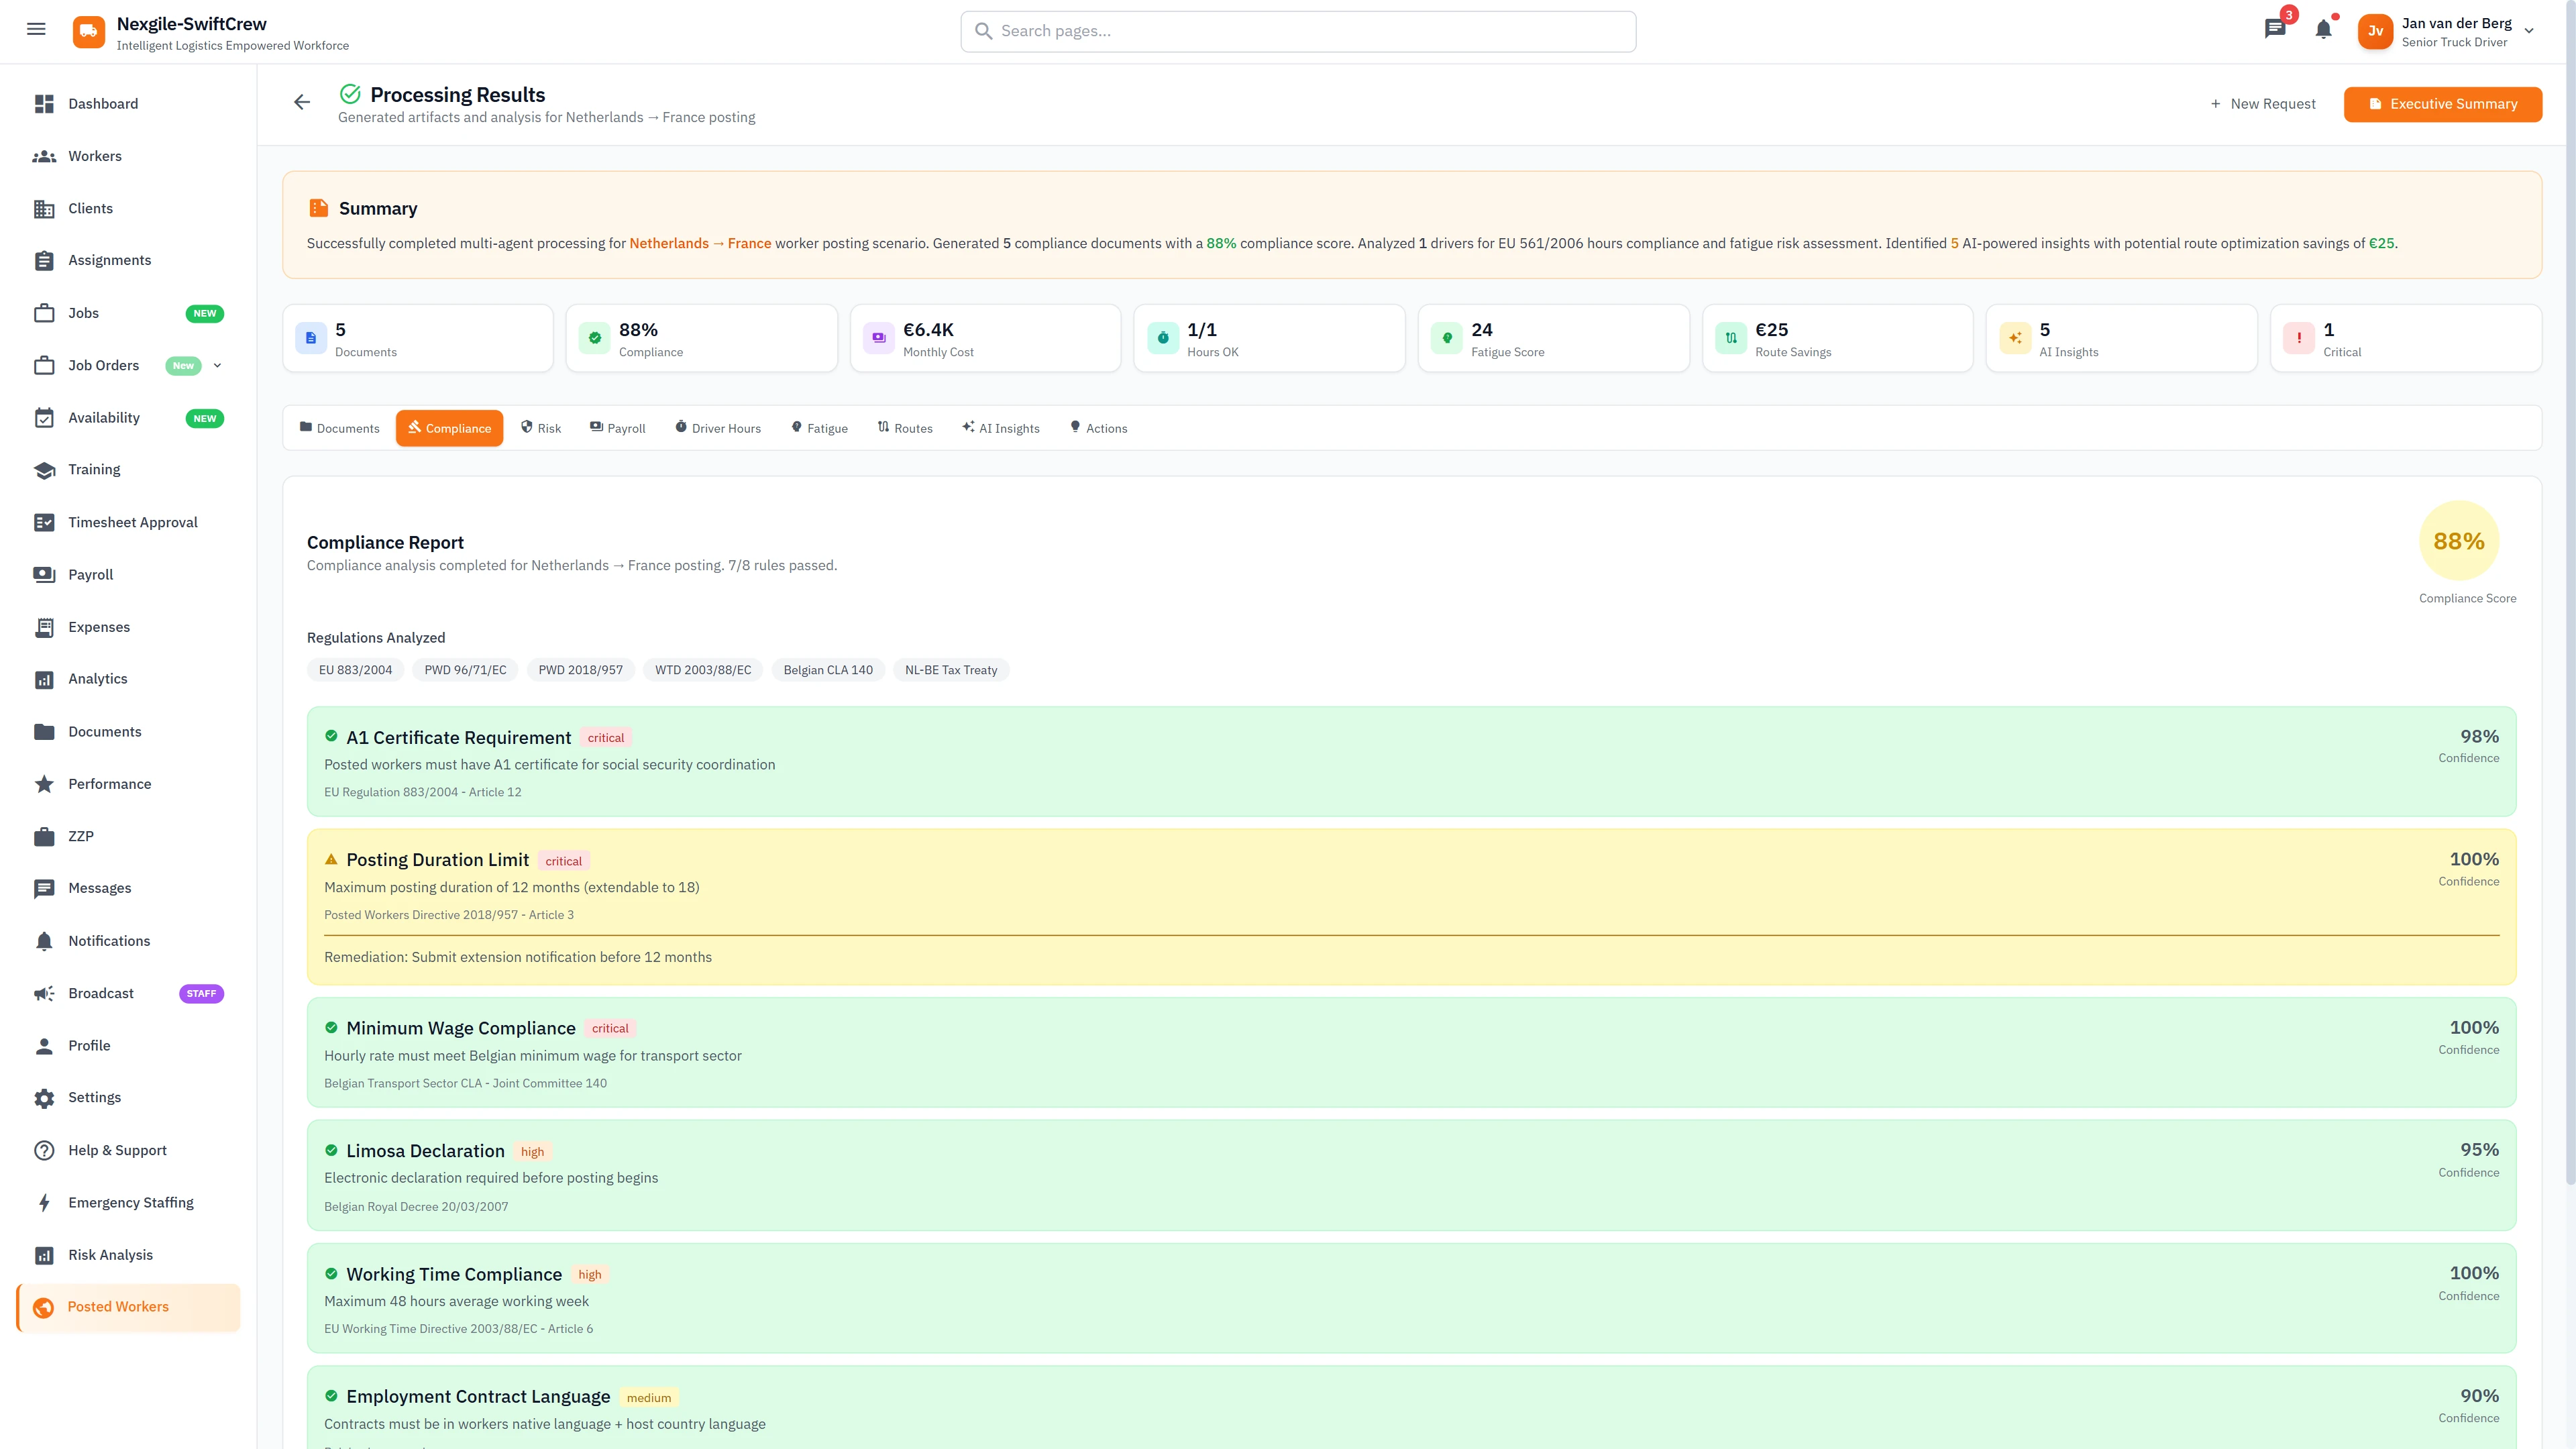Open Timesheet Approval

(x=133, y=521)
